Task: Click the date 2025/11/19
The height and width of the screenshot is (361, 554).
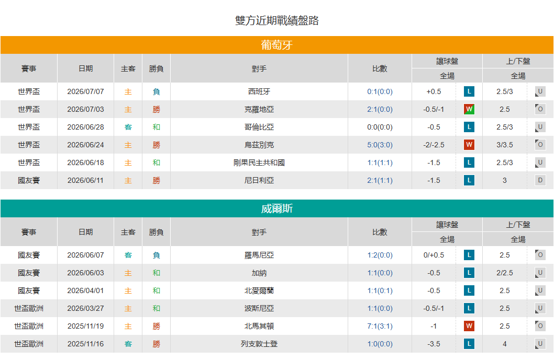Action: tap(85, 326)
